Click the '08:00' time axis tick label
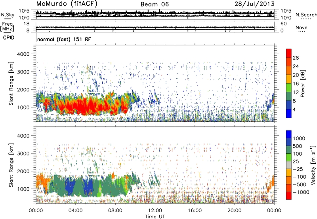This screenshot has height=219, width=317. point(115,211)
